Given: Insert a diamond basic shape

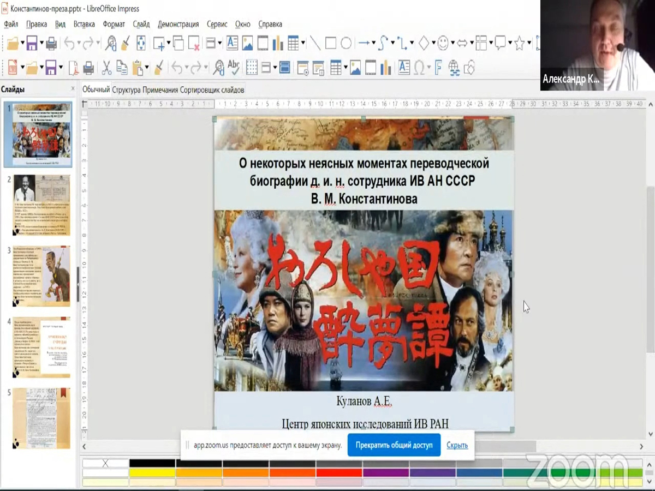Looking at the screenshot, I should click(x=424, y=43).
